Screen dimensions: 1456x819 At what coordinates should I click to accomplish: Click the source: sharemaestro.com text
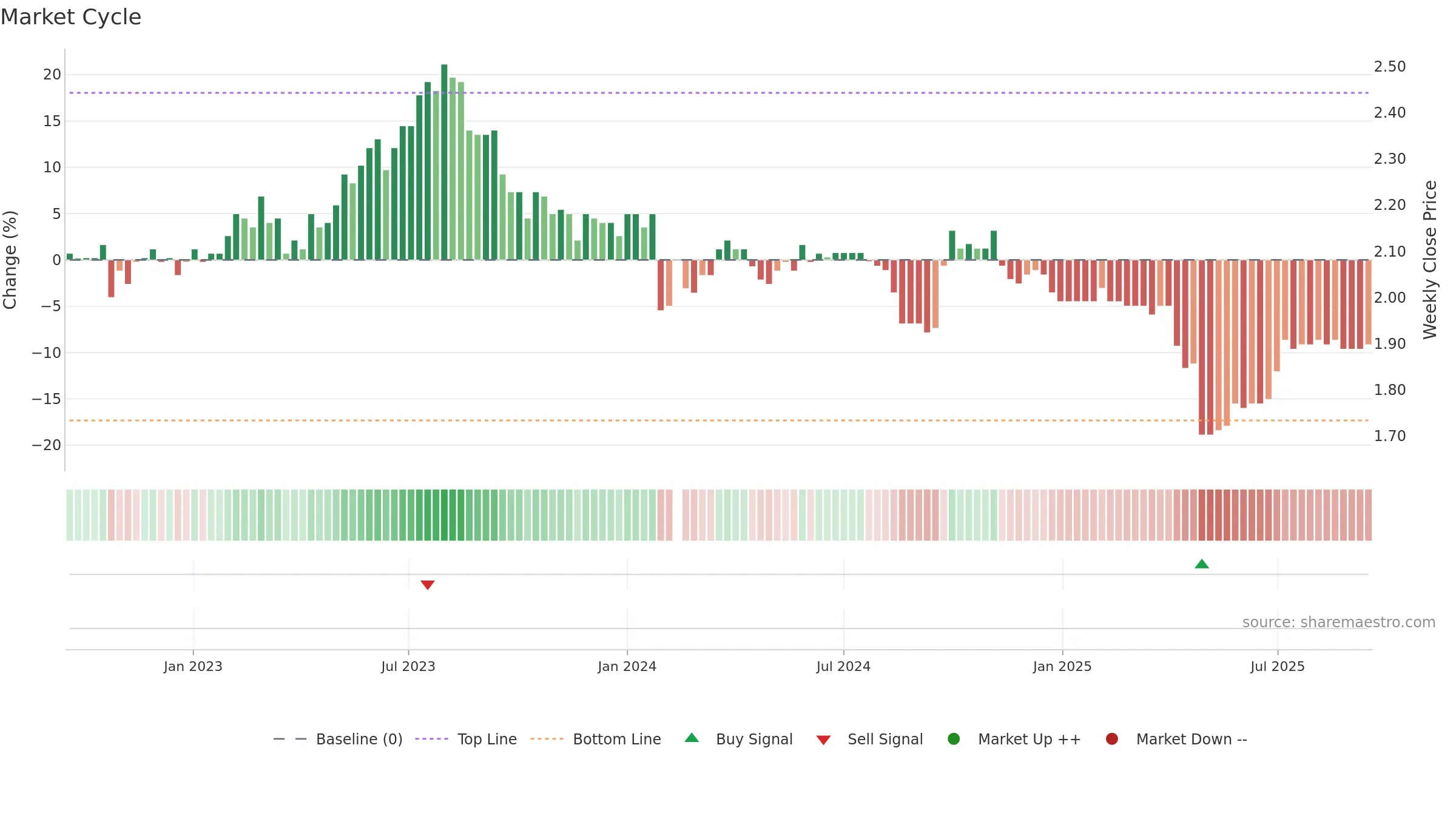pyautogui.click(x=1339, y=622)
